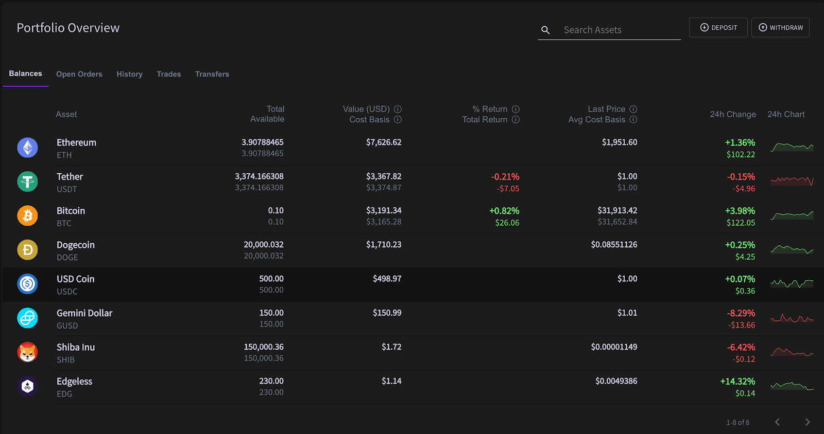The height and width of the screenshot is (434, 824).
Task: Click the Asset column header
Action: tap(66, 114)
